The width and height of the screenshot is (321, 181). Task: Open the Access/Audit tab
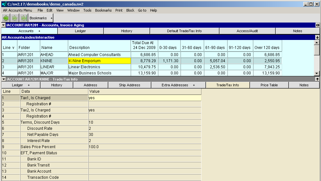pyautogui.click(x=247, y=31)
